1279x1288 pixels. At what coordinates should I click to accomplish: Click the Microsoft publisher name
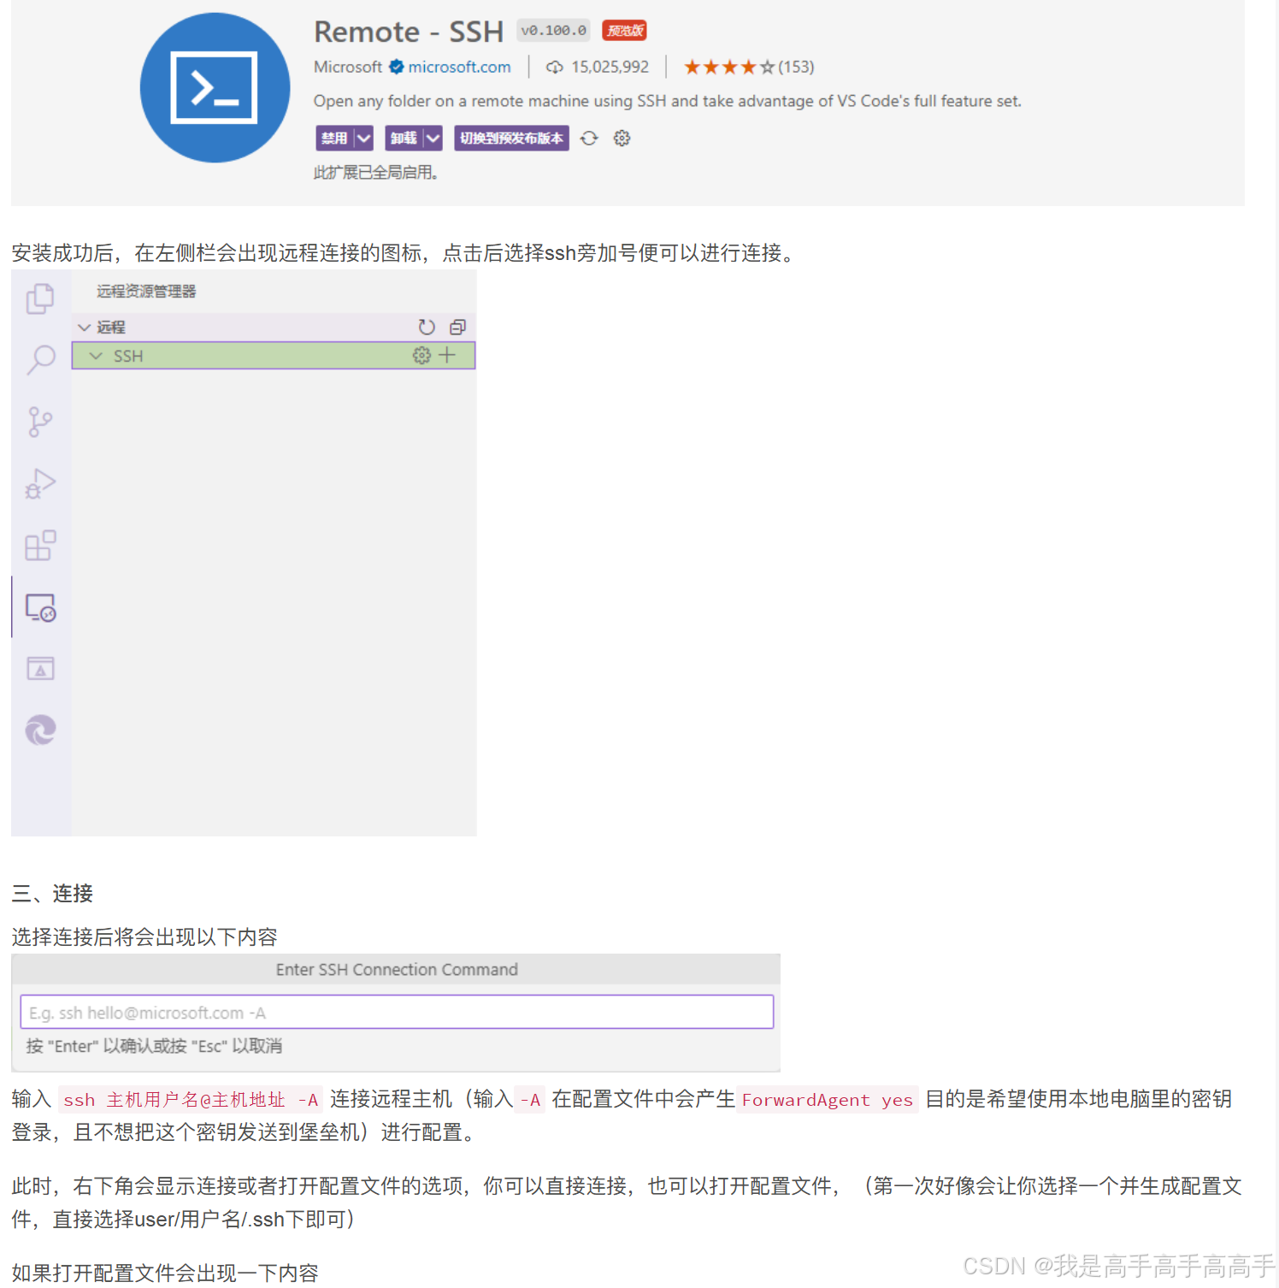point(348,67)
